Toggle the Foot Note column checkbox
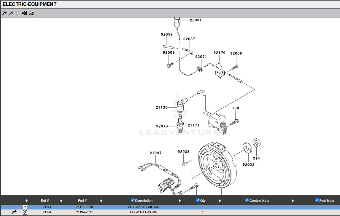 pos(317,200)
